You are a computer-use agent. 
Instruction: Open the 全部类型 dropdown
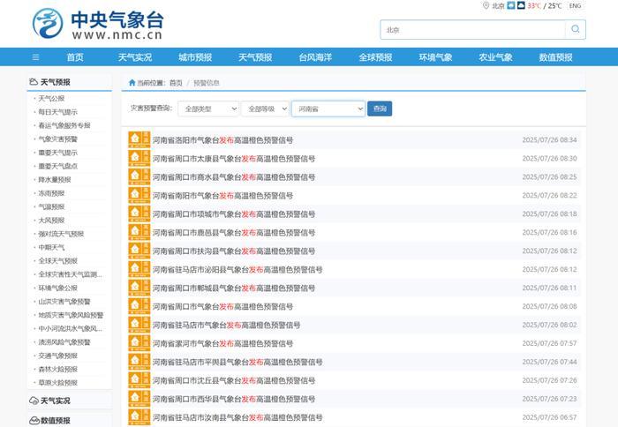(x=207, y=109)
